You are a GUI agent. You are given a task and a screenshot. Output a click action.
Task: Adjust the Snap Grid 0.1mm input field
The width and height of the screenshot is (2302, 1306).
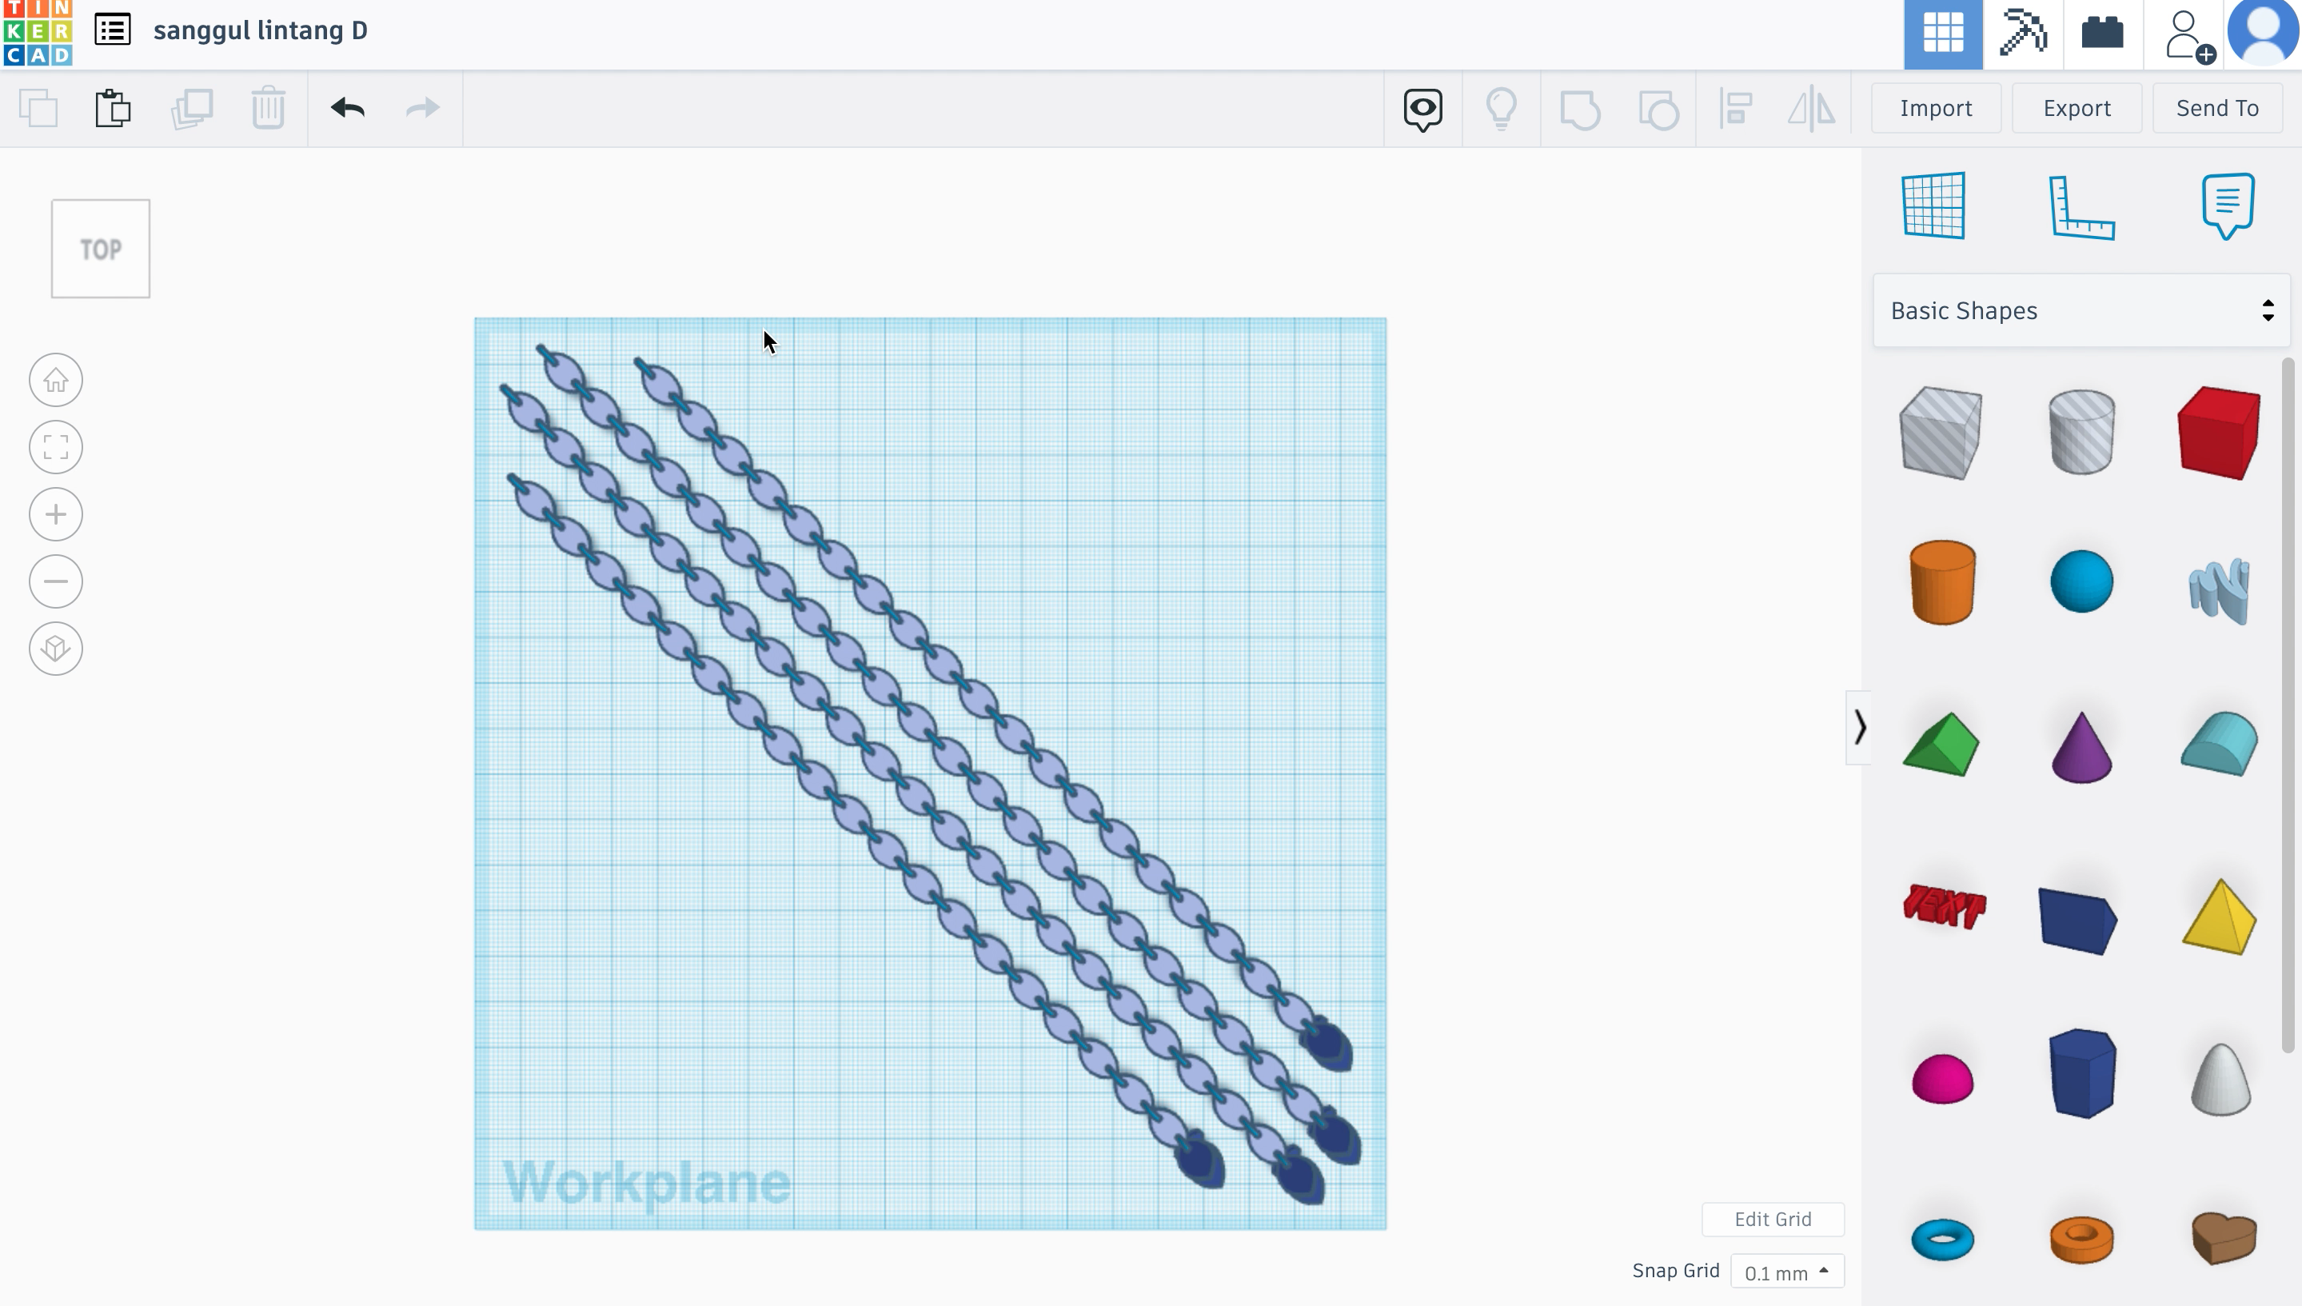pyautogui.click(x=1783, y=1272)
